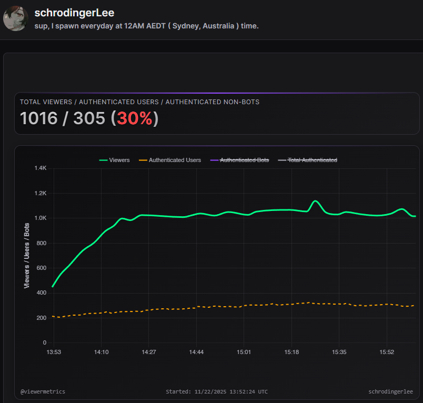Image resolution: width=423 pixels, height=403 pixels.
Task: Click the 800 y-axis label
Action: tap(42, 243)
